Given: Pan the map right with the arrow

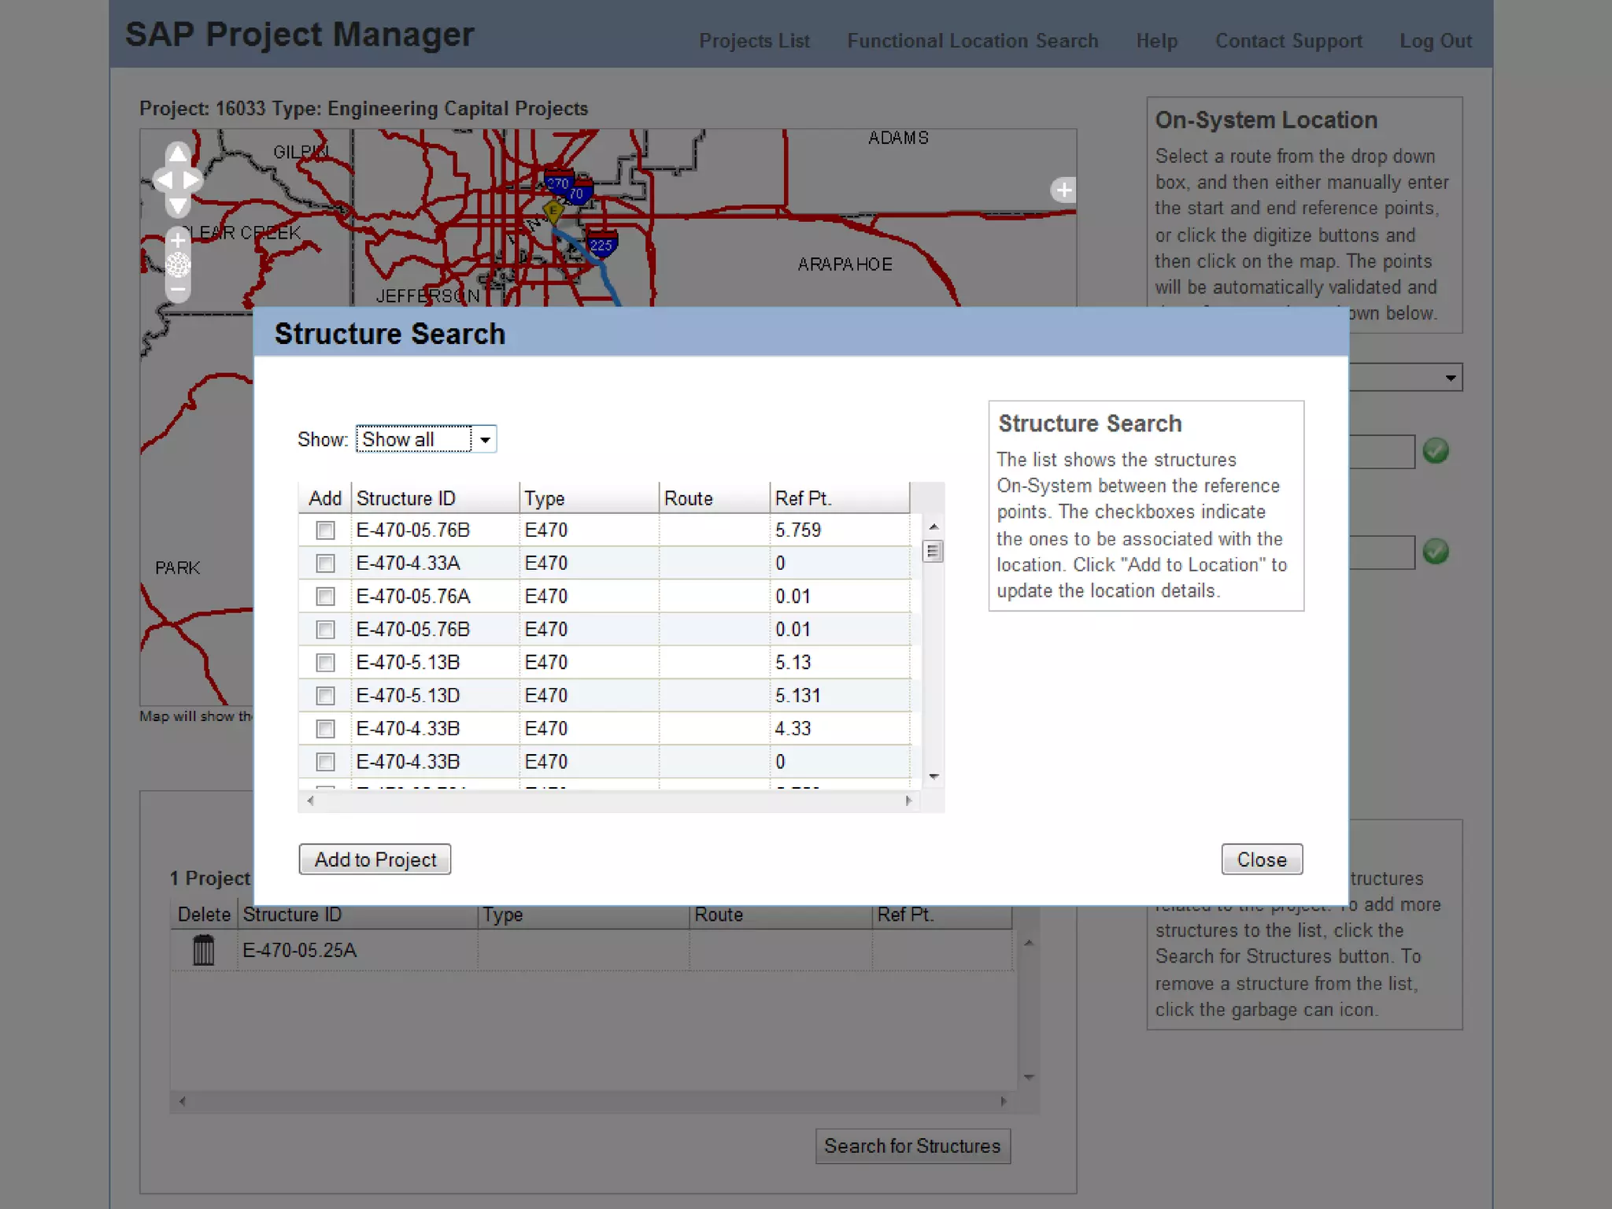Looking at the screenshot, I should tap(192, 180).
